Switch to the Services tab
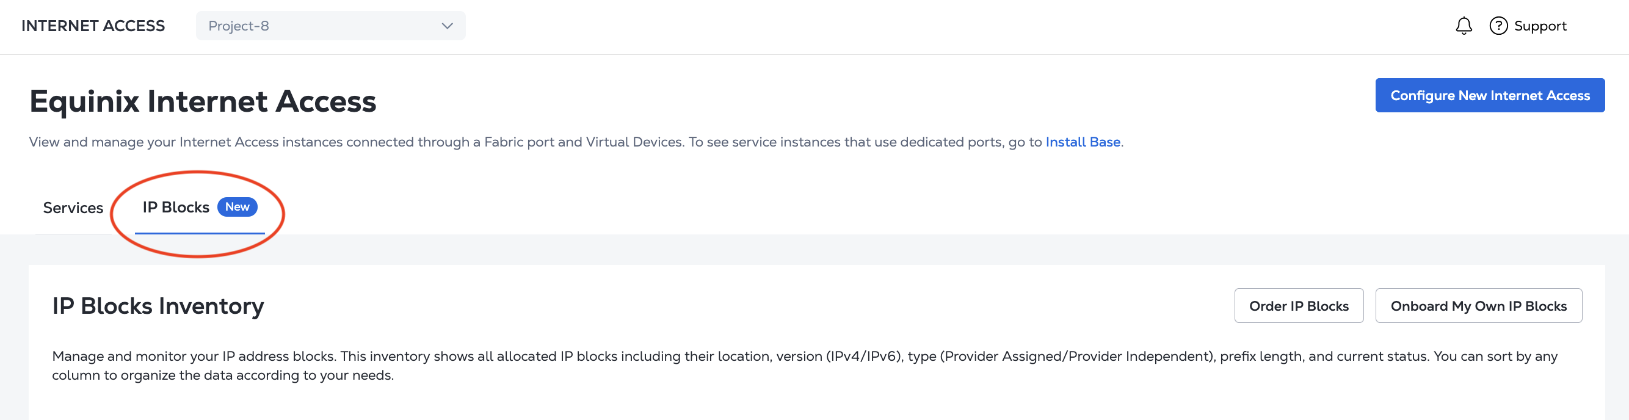The image size is (1629, 420). pos(73,208)
